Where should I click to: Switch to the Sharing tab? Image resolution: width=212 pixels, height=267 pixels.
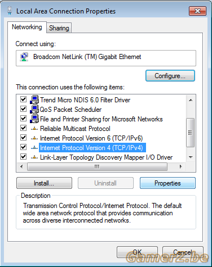(59, 28)
